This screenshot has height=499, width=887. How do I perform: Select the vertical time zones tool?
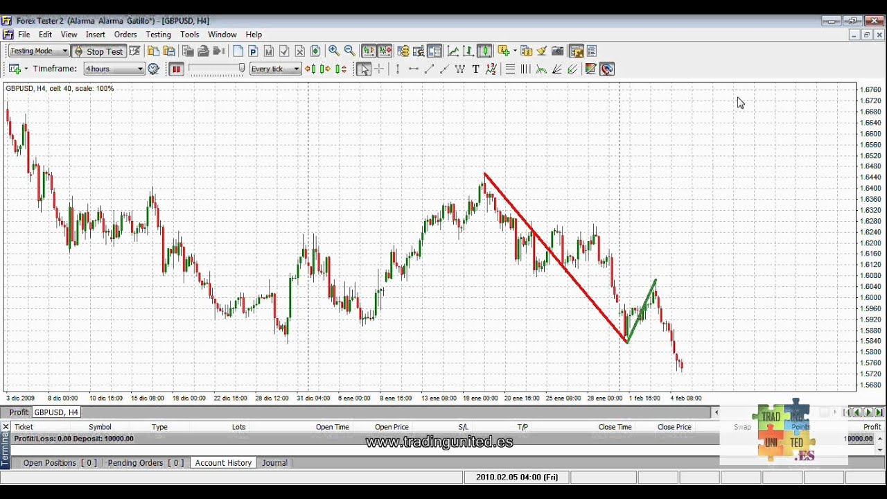point(525,69)
